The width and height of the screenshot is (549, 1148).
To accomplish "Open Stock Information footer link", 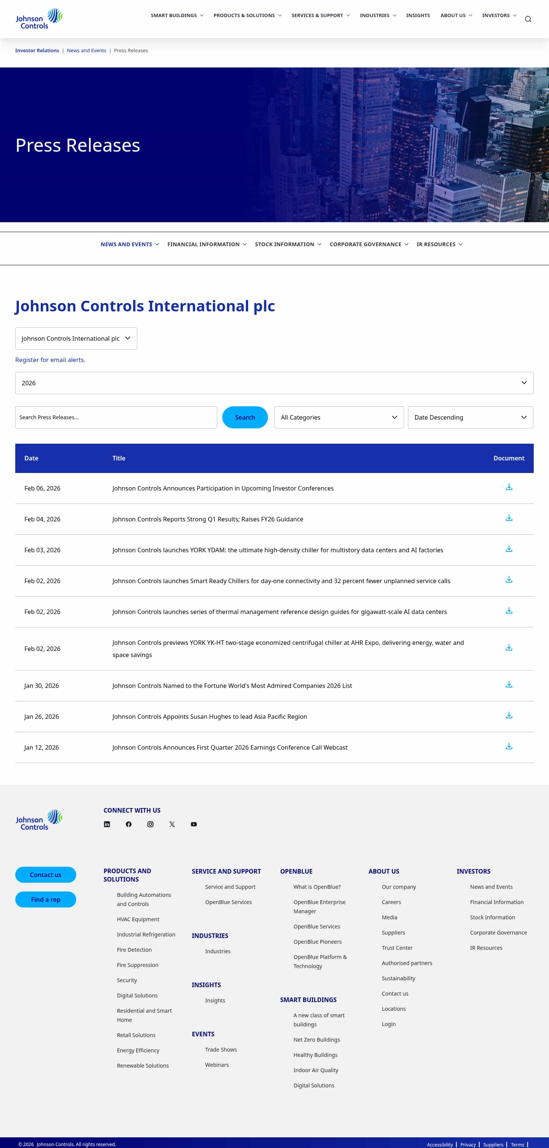I will (493, 917).
